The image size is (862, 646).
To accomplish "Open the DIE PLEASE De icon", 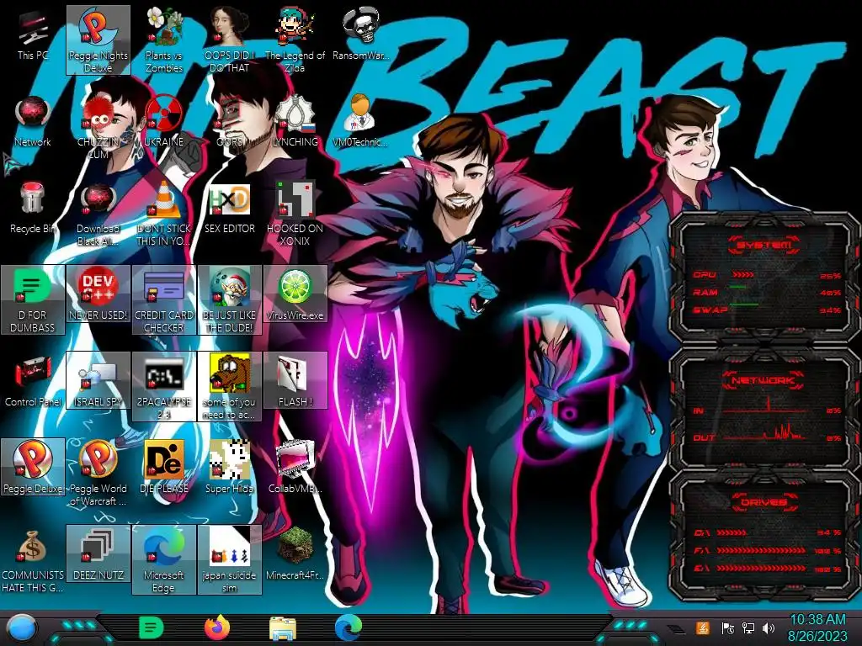I will tap(164, 467).
